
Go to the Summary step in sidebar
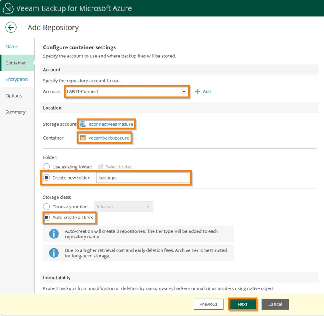click(15, 112)
